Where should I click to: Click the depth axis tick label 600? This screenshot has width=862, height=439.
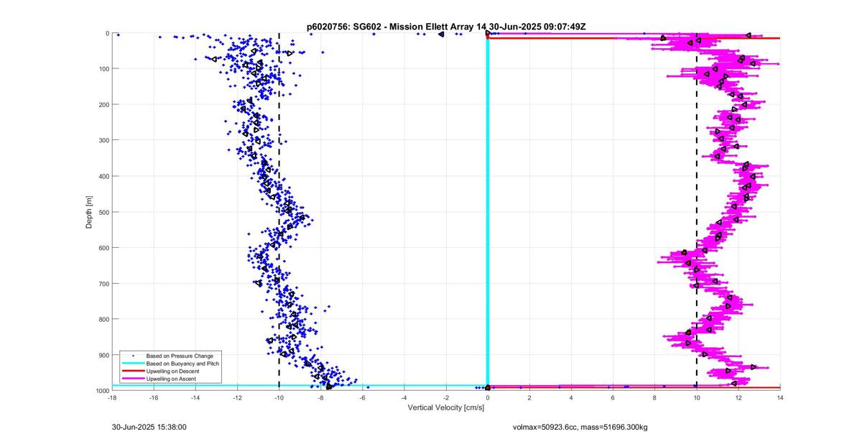point(103,248)
